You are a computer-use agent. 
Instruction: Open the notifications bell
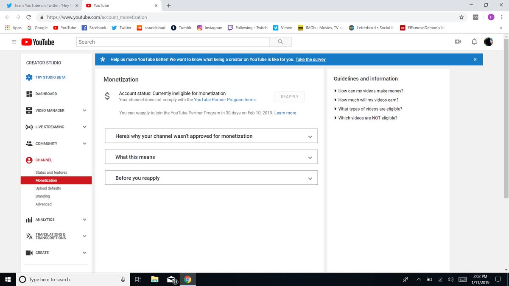point(474,42)
